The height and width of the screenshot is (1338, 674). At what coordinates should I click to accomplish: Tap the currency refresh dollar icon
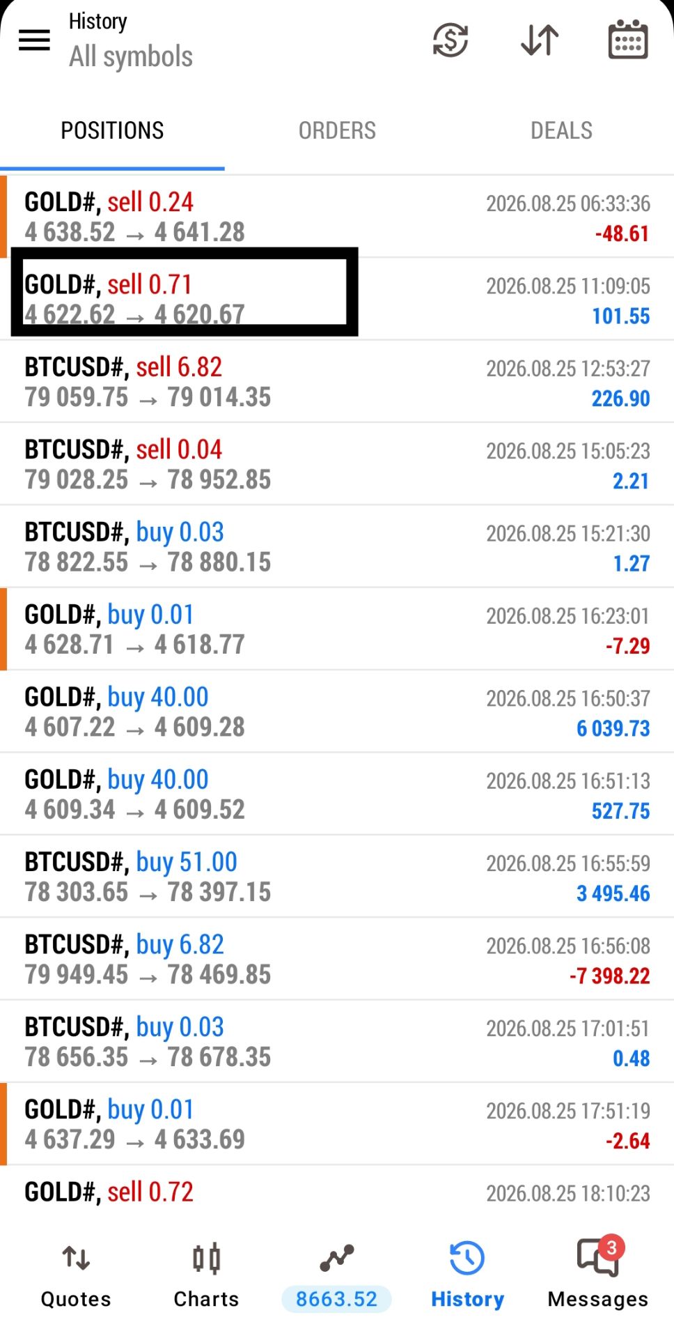tap(450, 40)
